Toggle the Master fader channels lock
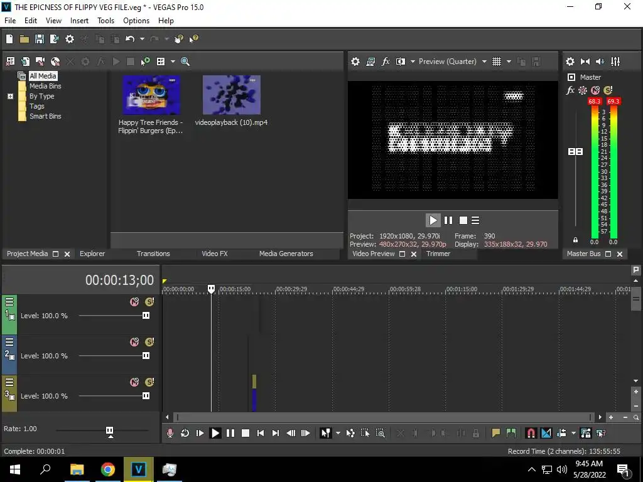Screen dimensions: 643x482 coord(575,240)
